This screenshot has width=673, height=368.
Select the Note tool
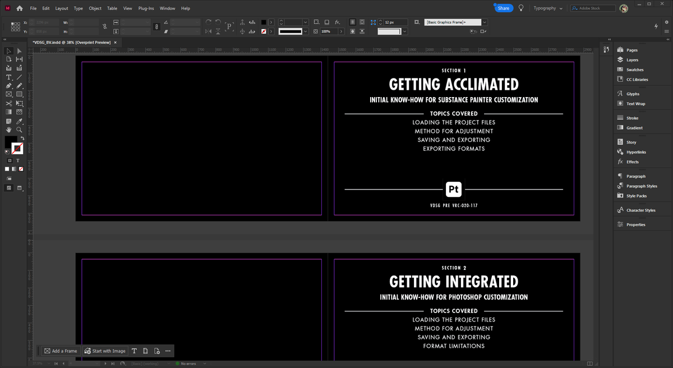[8, 121]
